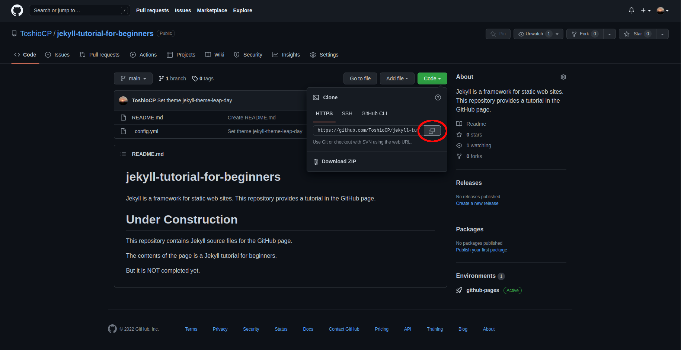Open the Add file dropdown

coord(397,78)
